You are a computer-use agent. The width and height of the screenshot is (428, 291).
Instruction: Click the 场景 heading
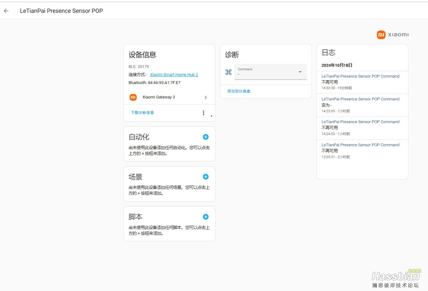135,177
